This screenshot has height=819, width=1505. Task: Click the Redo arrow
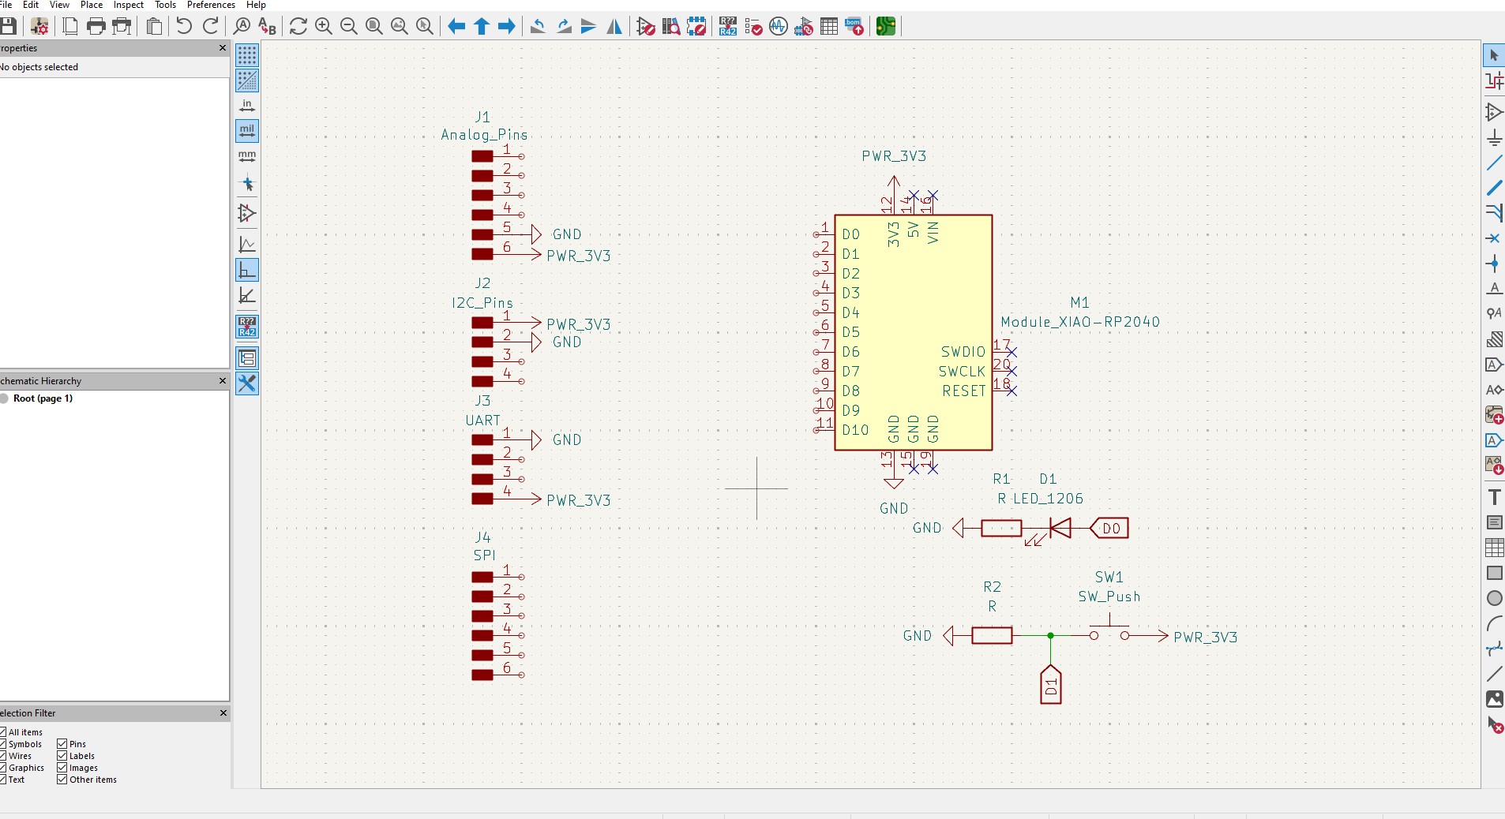coord(211,26)
